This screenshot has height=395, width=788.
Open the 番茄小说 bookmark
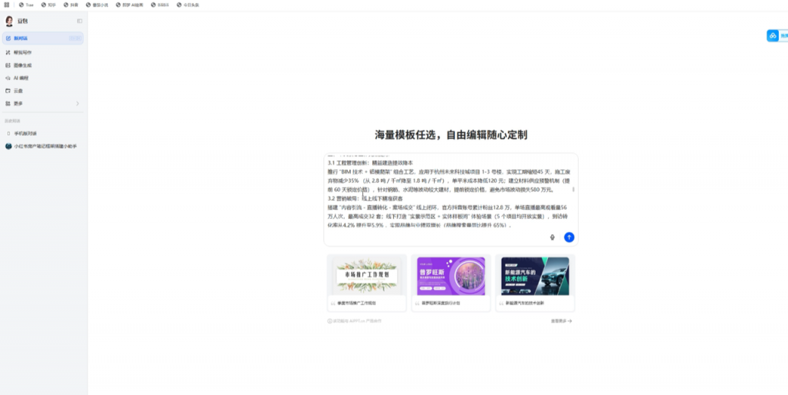97,5
